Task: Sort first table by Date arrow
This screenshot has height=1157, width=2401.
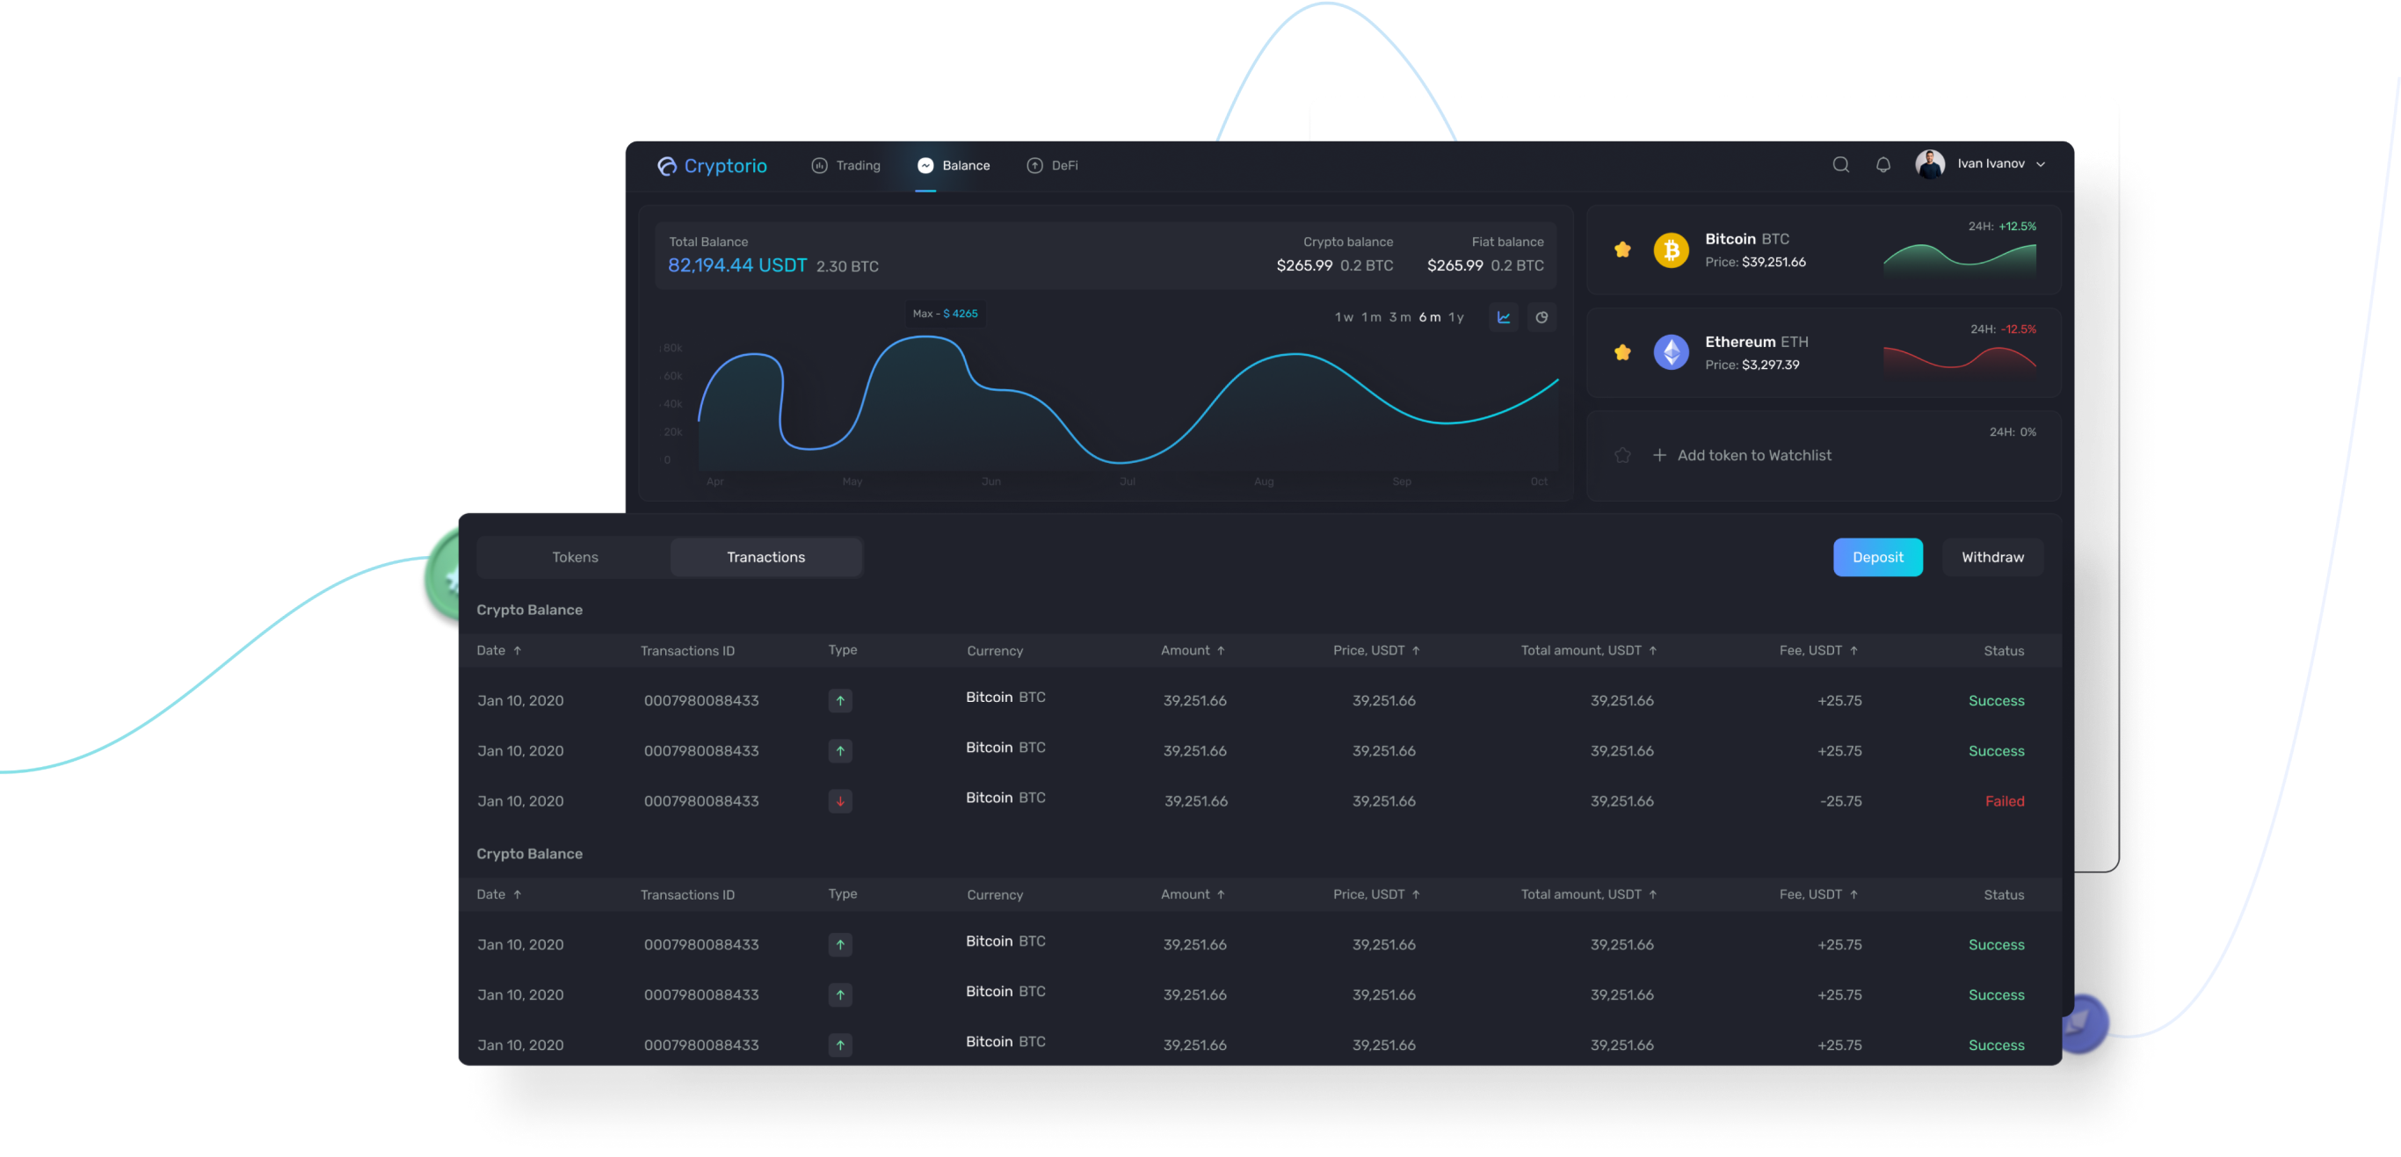Action: coord(518,650)
